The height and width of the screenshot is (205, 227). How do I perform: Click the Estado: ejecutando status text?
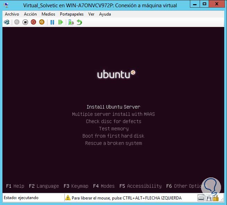point(21,198)
